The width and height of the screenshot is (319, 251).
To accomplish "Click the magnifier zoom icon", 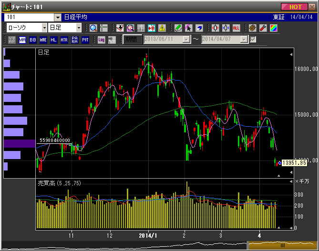I will 93,28.
